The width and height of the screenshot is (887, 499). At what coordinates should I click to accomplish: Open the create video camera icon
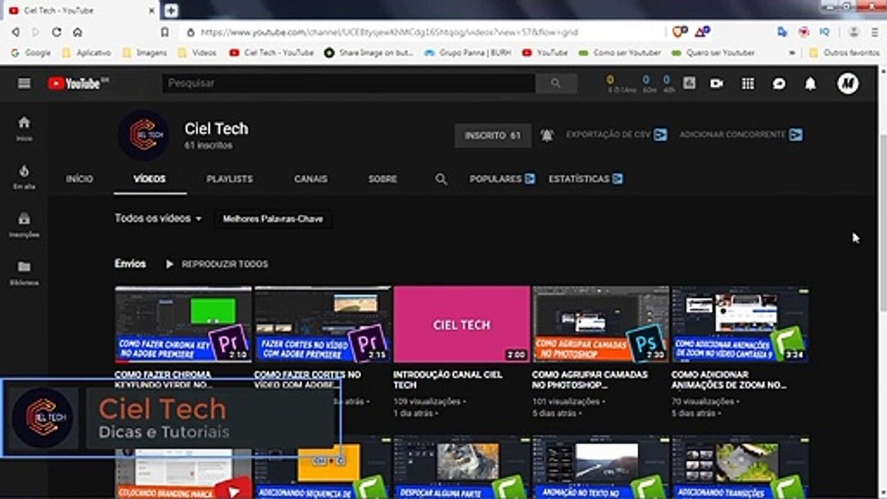717,83
